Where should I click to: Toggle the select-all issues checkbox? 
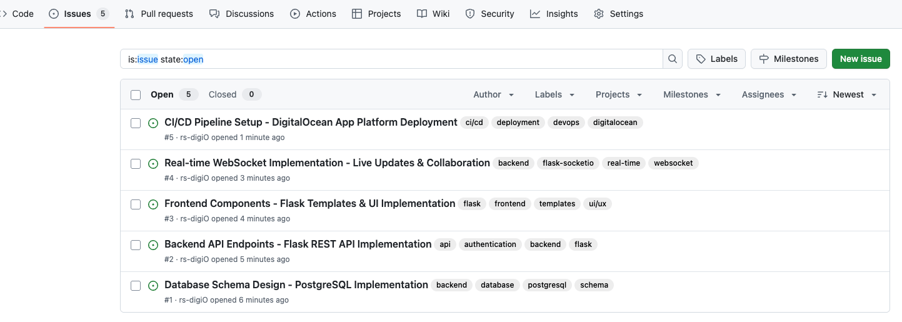[x=136, y=95]
